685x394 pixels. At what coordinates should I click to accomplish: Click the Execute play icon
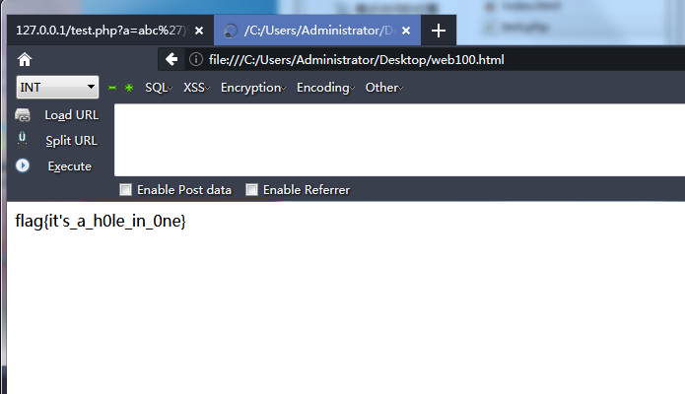23,165
